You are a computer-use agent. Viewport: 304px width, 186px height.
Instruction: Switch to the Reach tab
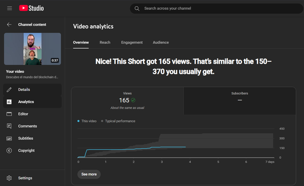[x=105, y=42]
